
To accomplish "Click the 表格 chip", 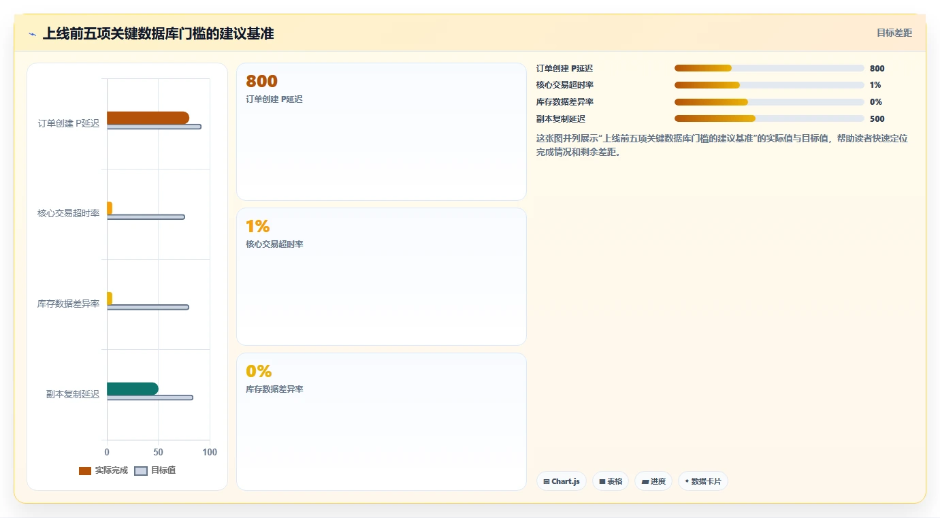I will tap(611, 481).
